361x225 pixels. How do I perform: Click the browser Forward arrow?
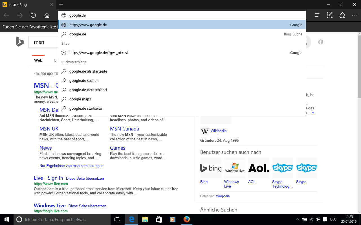pyautogui.click(x=20, y=15)
